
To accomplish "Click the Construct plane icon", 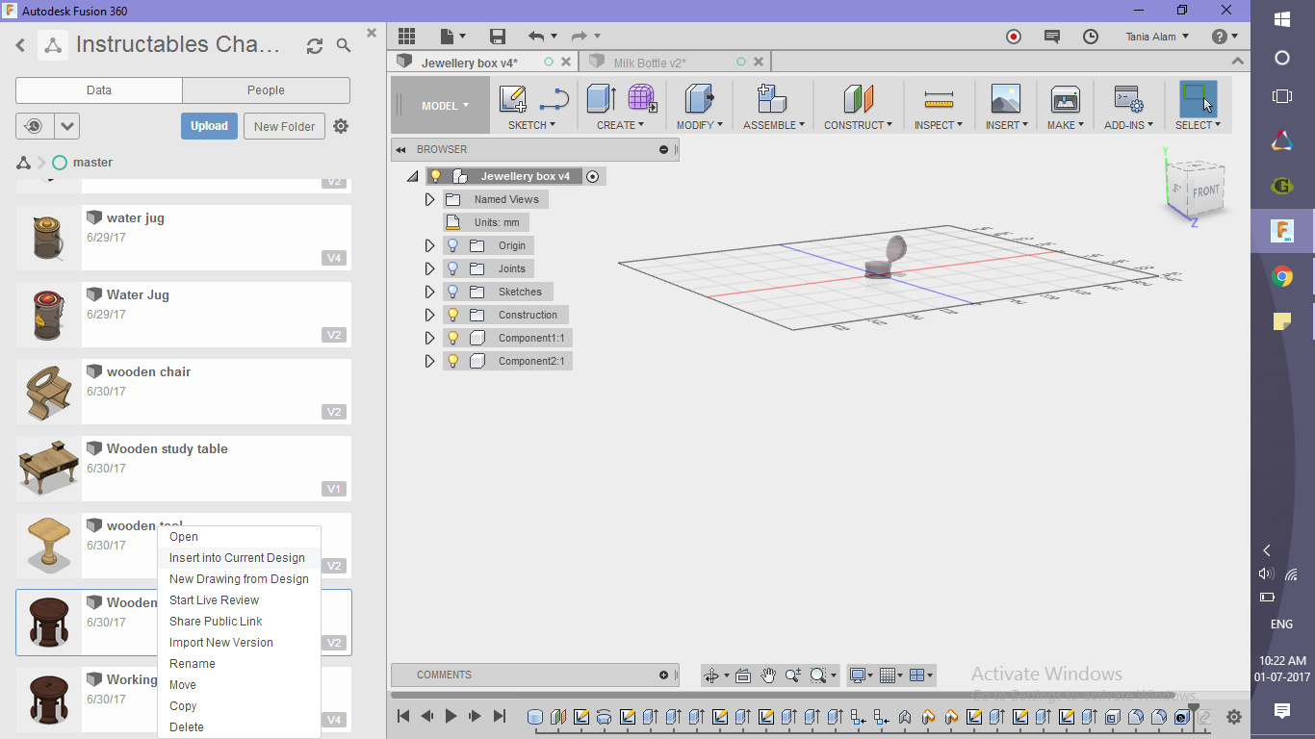I will 858,99.
